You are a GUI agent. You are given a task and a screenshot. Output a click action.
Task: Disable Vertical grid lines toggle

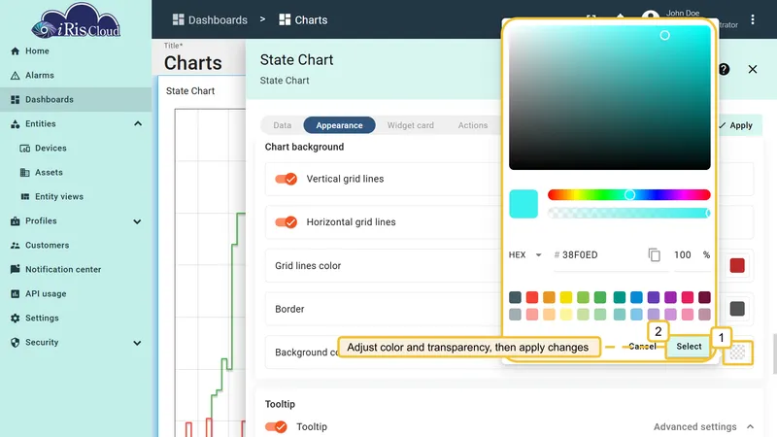click(x=286, y=179)
